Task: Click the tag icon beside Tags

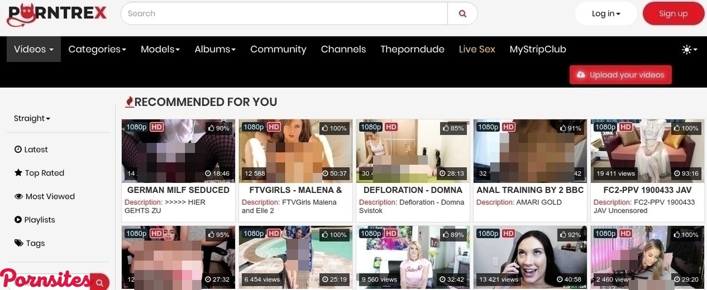Action: [18, 243]
